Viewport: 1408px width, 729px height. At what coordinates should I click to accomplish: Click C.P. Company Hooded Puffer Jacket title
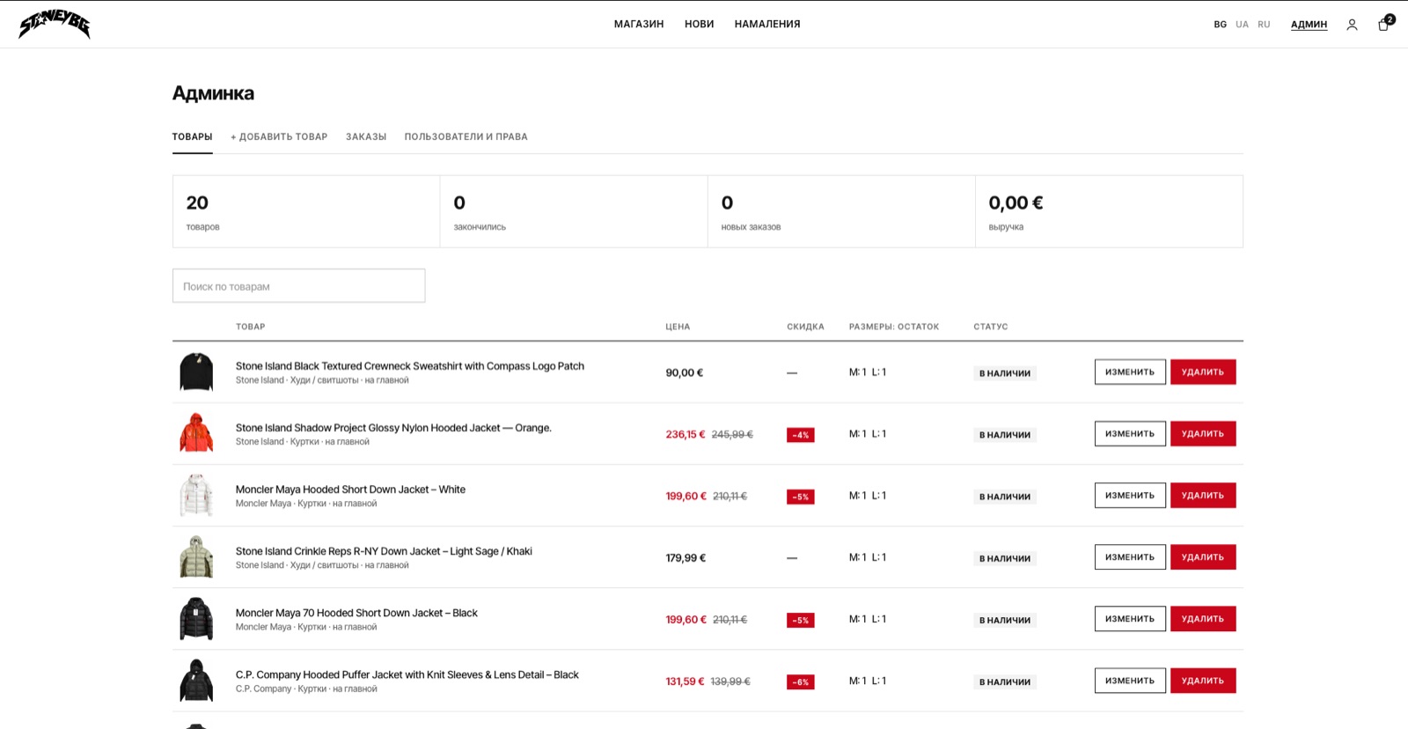point(407,674)
